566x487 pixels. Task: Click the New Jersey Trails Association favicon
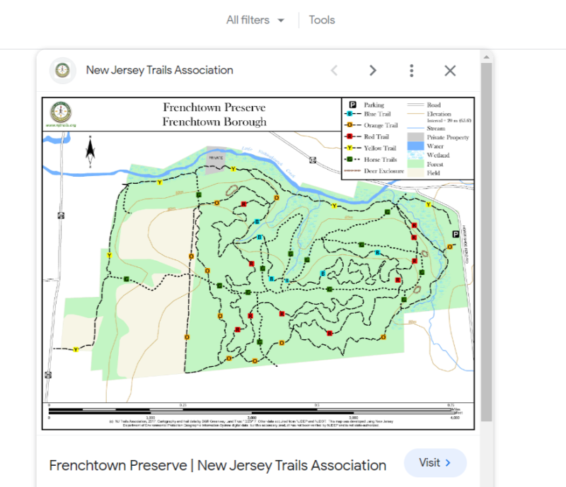coord(63,70)
